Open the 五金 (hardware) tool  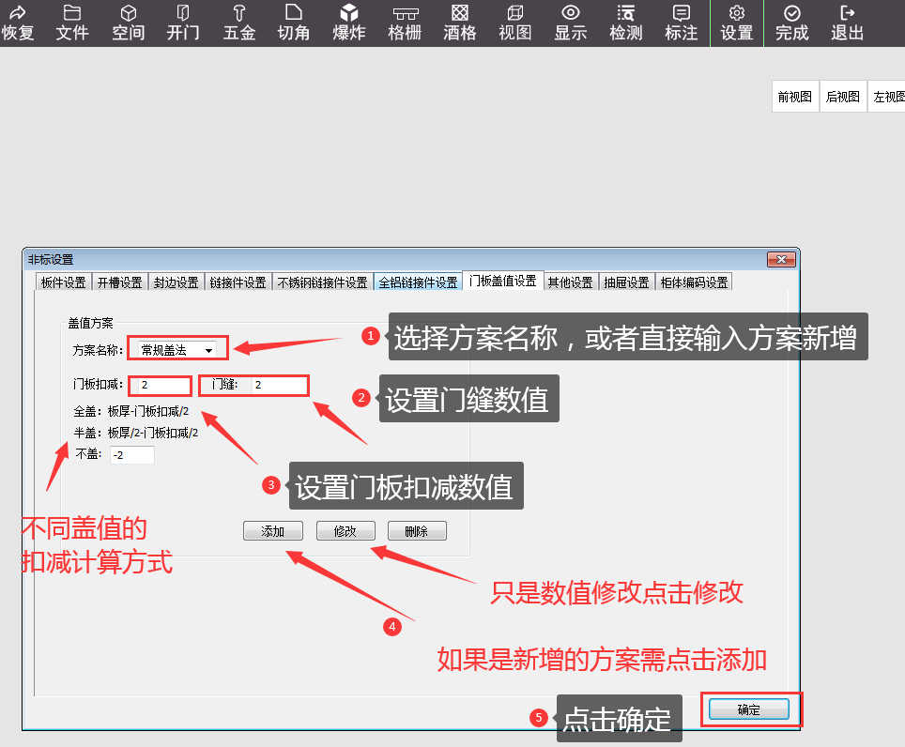(238, 23)
